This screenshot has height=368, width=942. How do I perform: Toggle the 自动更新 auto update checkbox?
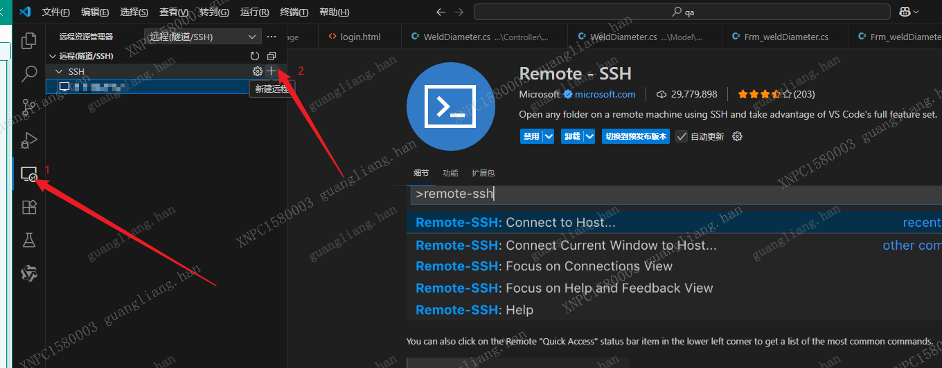coord(682,136)
